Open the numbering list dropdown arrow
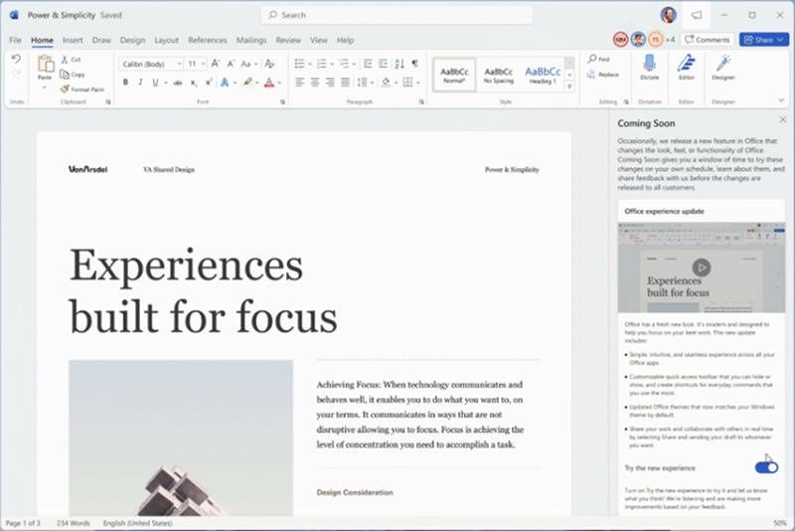 point(332,64)
